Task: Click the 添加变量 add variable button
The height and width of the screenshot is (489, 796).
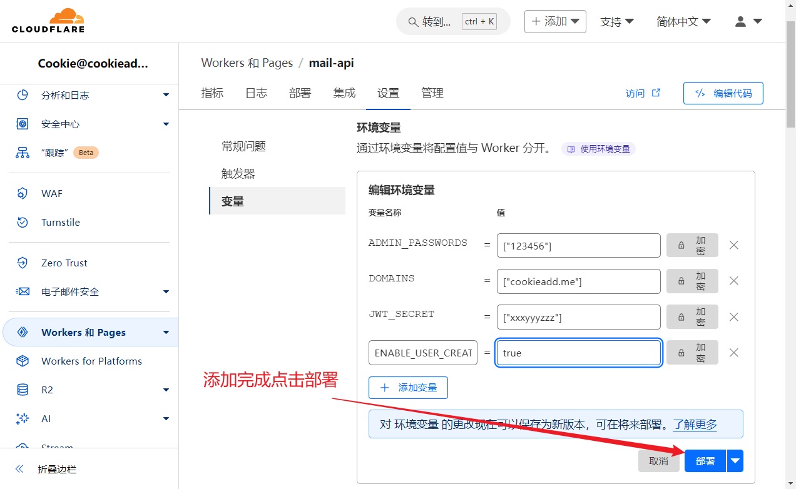Action: (408, 388)
